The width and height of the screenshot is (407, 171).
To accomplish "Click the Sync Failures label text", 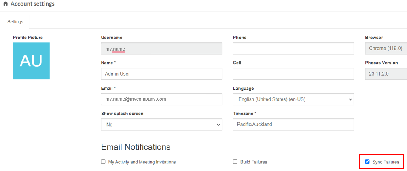I will pyautogui.click(x=386, y=162).
